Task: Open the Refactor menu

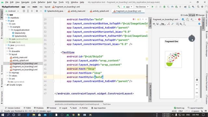Action: click(x=41, y=2)
